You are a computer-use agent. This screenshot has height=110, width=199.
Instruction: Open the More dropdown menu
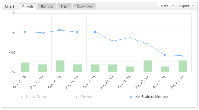coord(166,6)
